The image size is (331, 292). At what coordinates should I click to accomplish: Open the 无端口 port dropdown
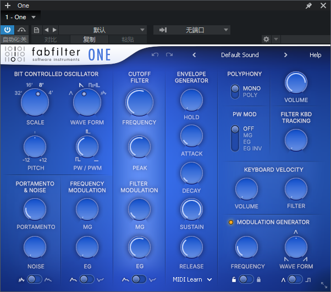(x=192, y=30)
